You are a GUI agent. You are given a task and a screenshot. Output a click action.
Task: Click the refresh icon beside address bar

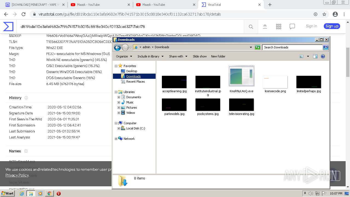(258, 47)
